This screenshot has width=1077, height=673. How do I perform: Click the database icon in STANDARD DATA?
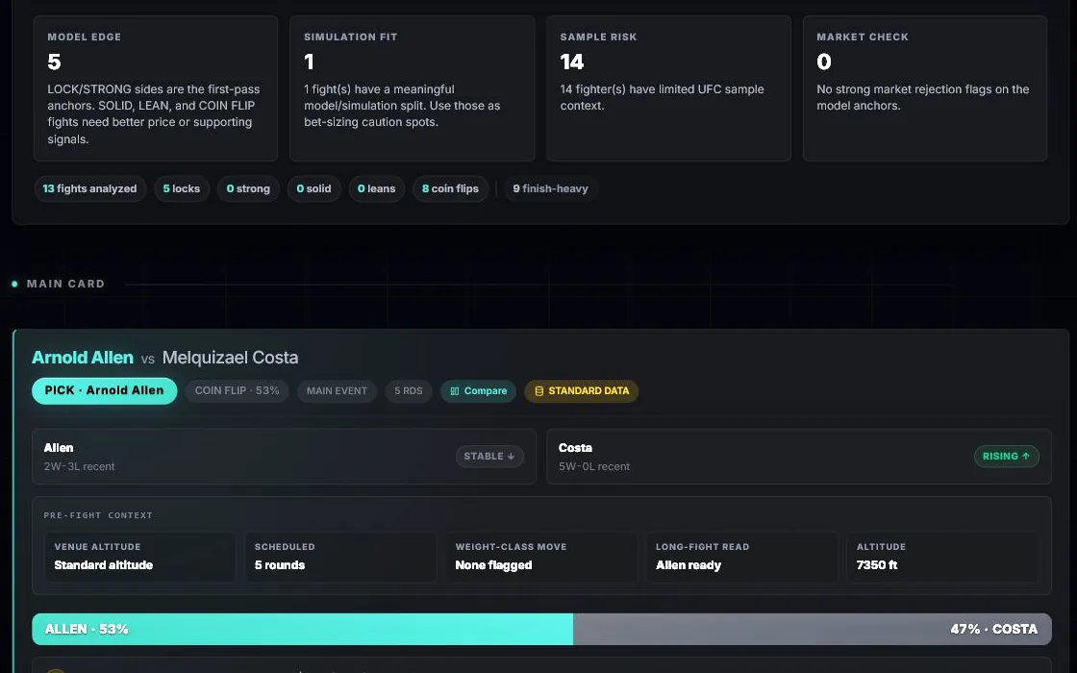539,391
